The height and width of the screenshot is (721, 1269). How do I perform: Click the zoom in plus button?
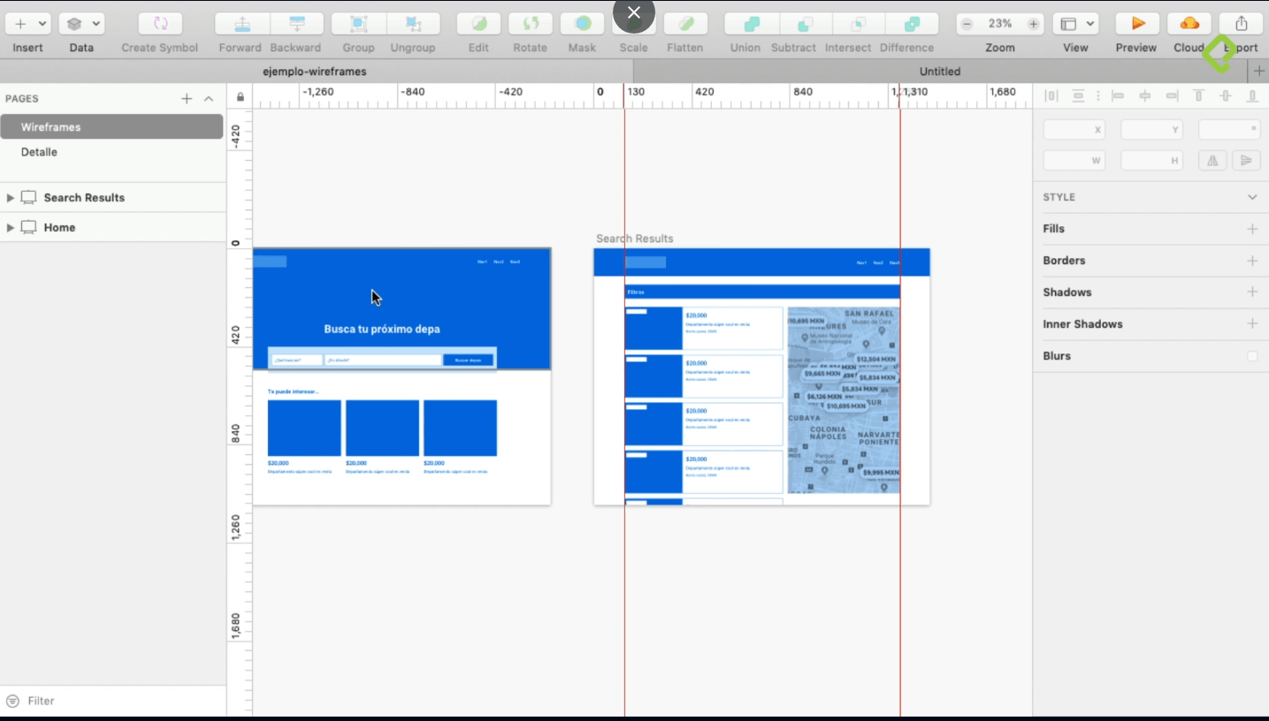click(x=1033, y=24)
